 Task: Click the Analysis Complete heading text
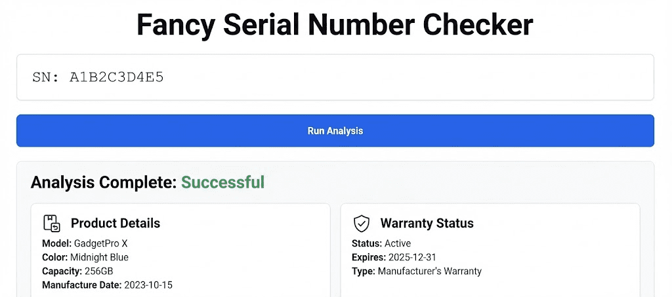coord(104,182)
